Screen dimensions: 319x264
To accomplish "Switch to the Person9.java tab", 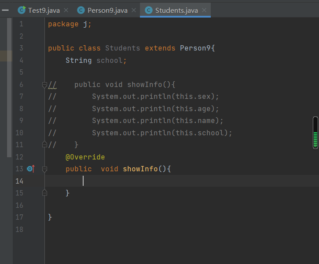I will click(x=107, y=11).
